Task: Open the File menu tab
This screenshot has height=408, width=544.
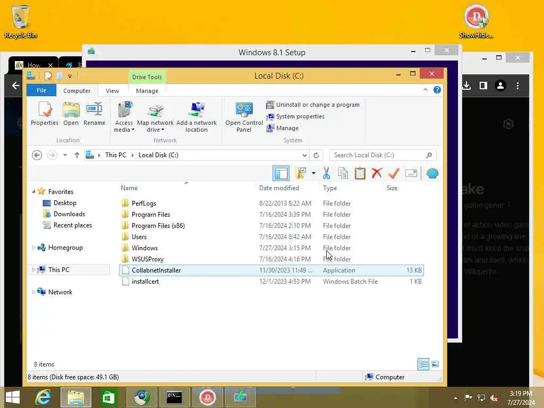Action: [x=41, y=90]
